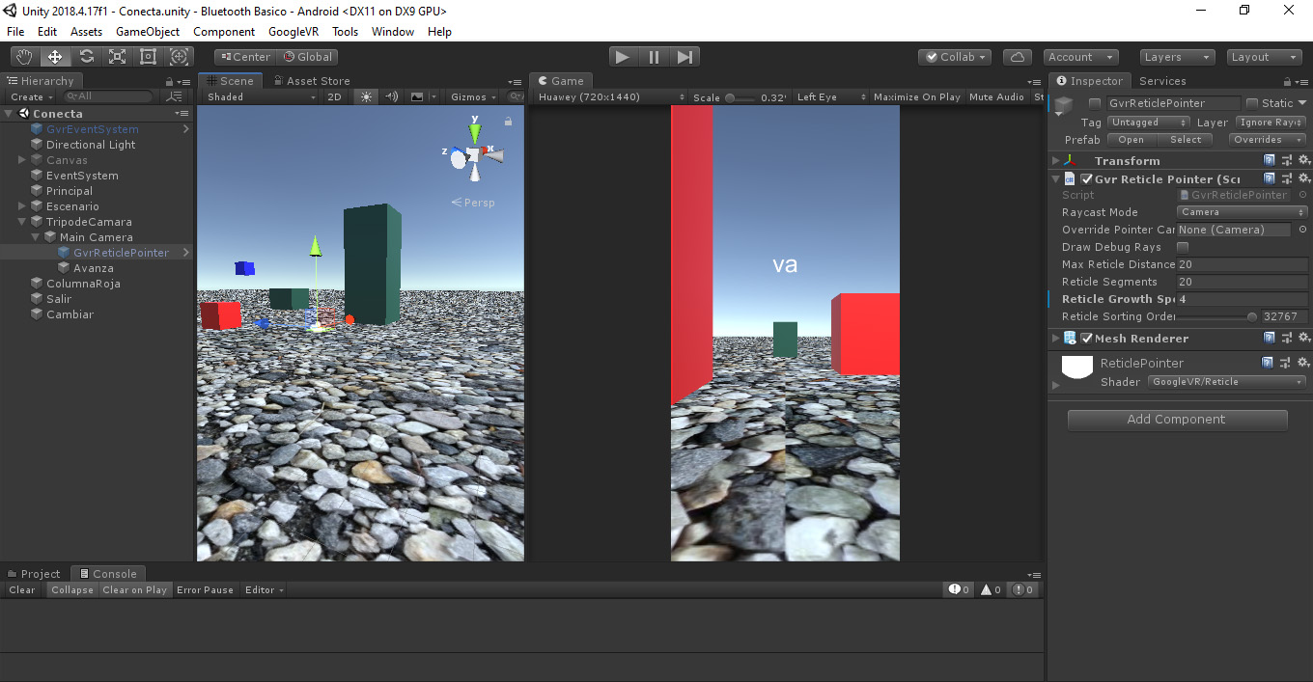The width and height of the screenshot is (1313, 682).
Task: Select the Rect Transform tool
Action: tap(149, 57)
